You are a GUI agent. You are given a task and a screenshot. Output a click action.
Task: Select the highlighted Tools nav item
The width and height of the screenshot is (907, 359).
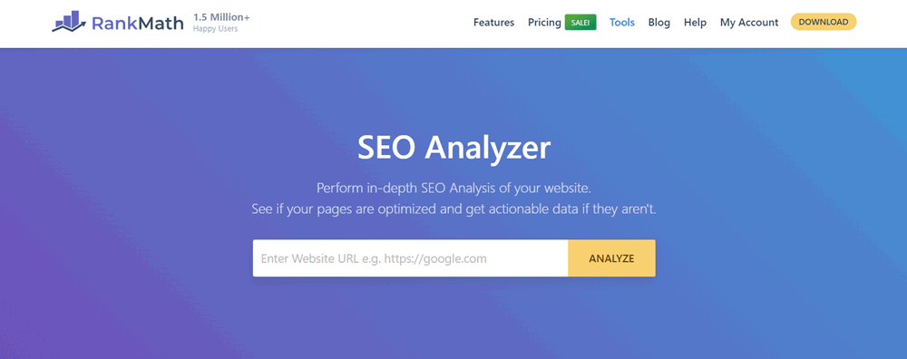(622, 23)
